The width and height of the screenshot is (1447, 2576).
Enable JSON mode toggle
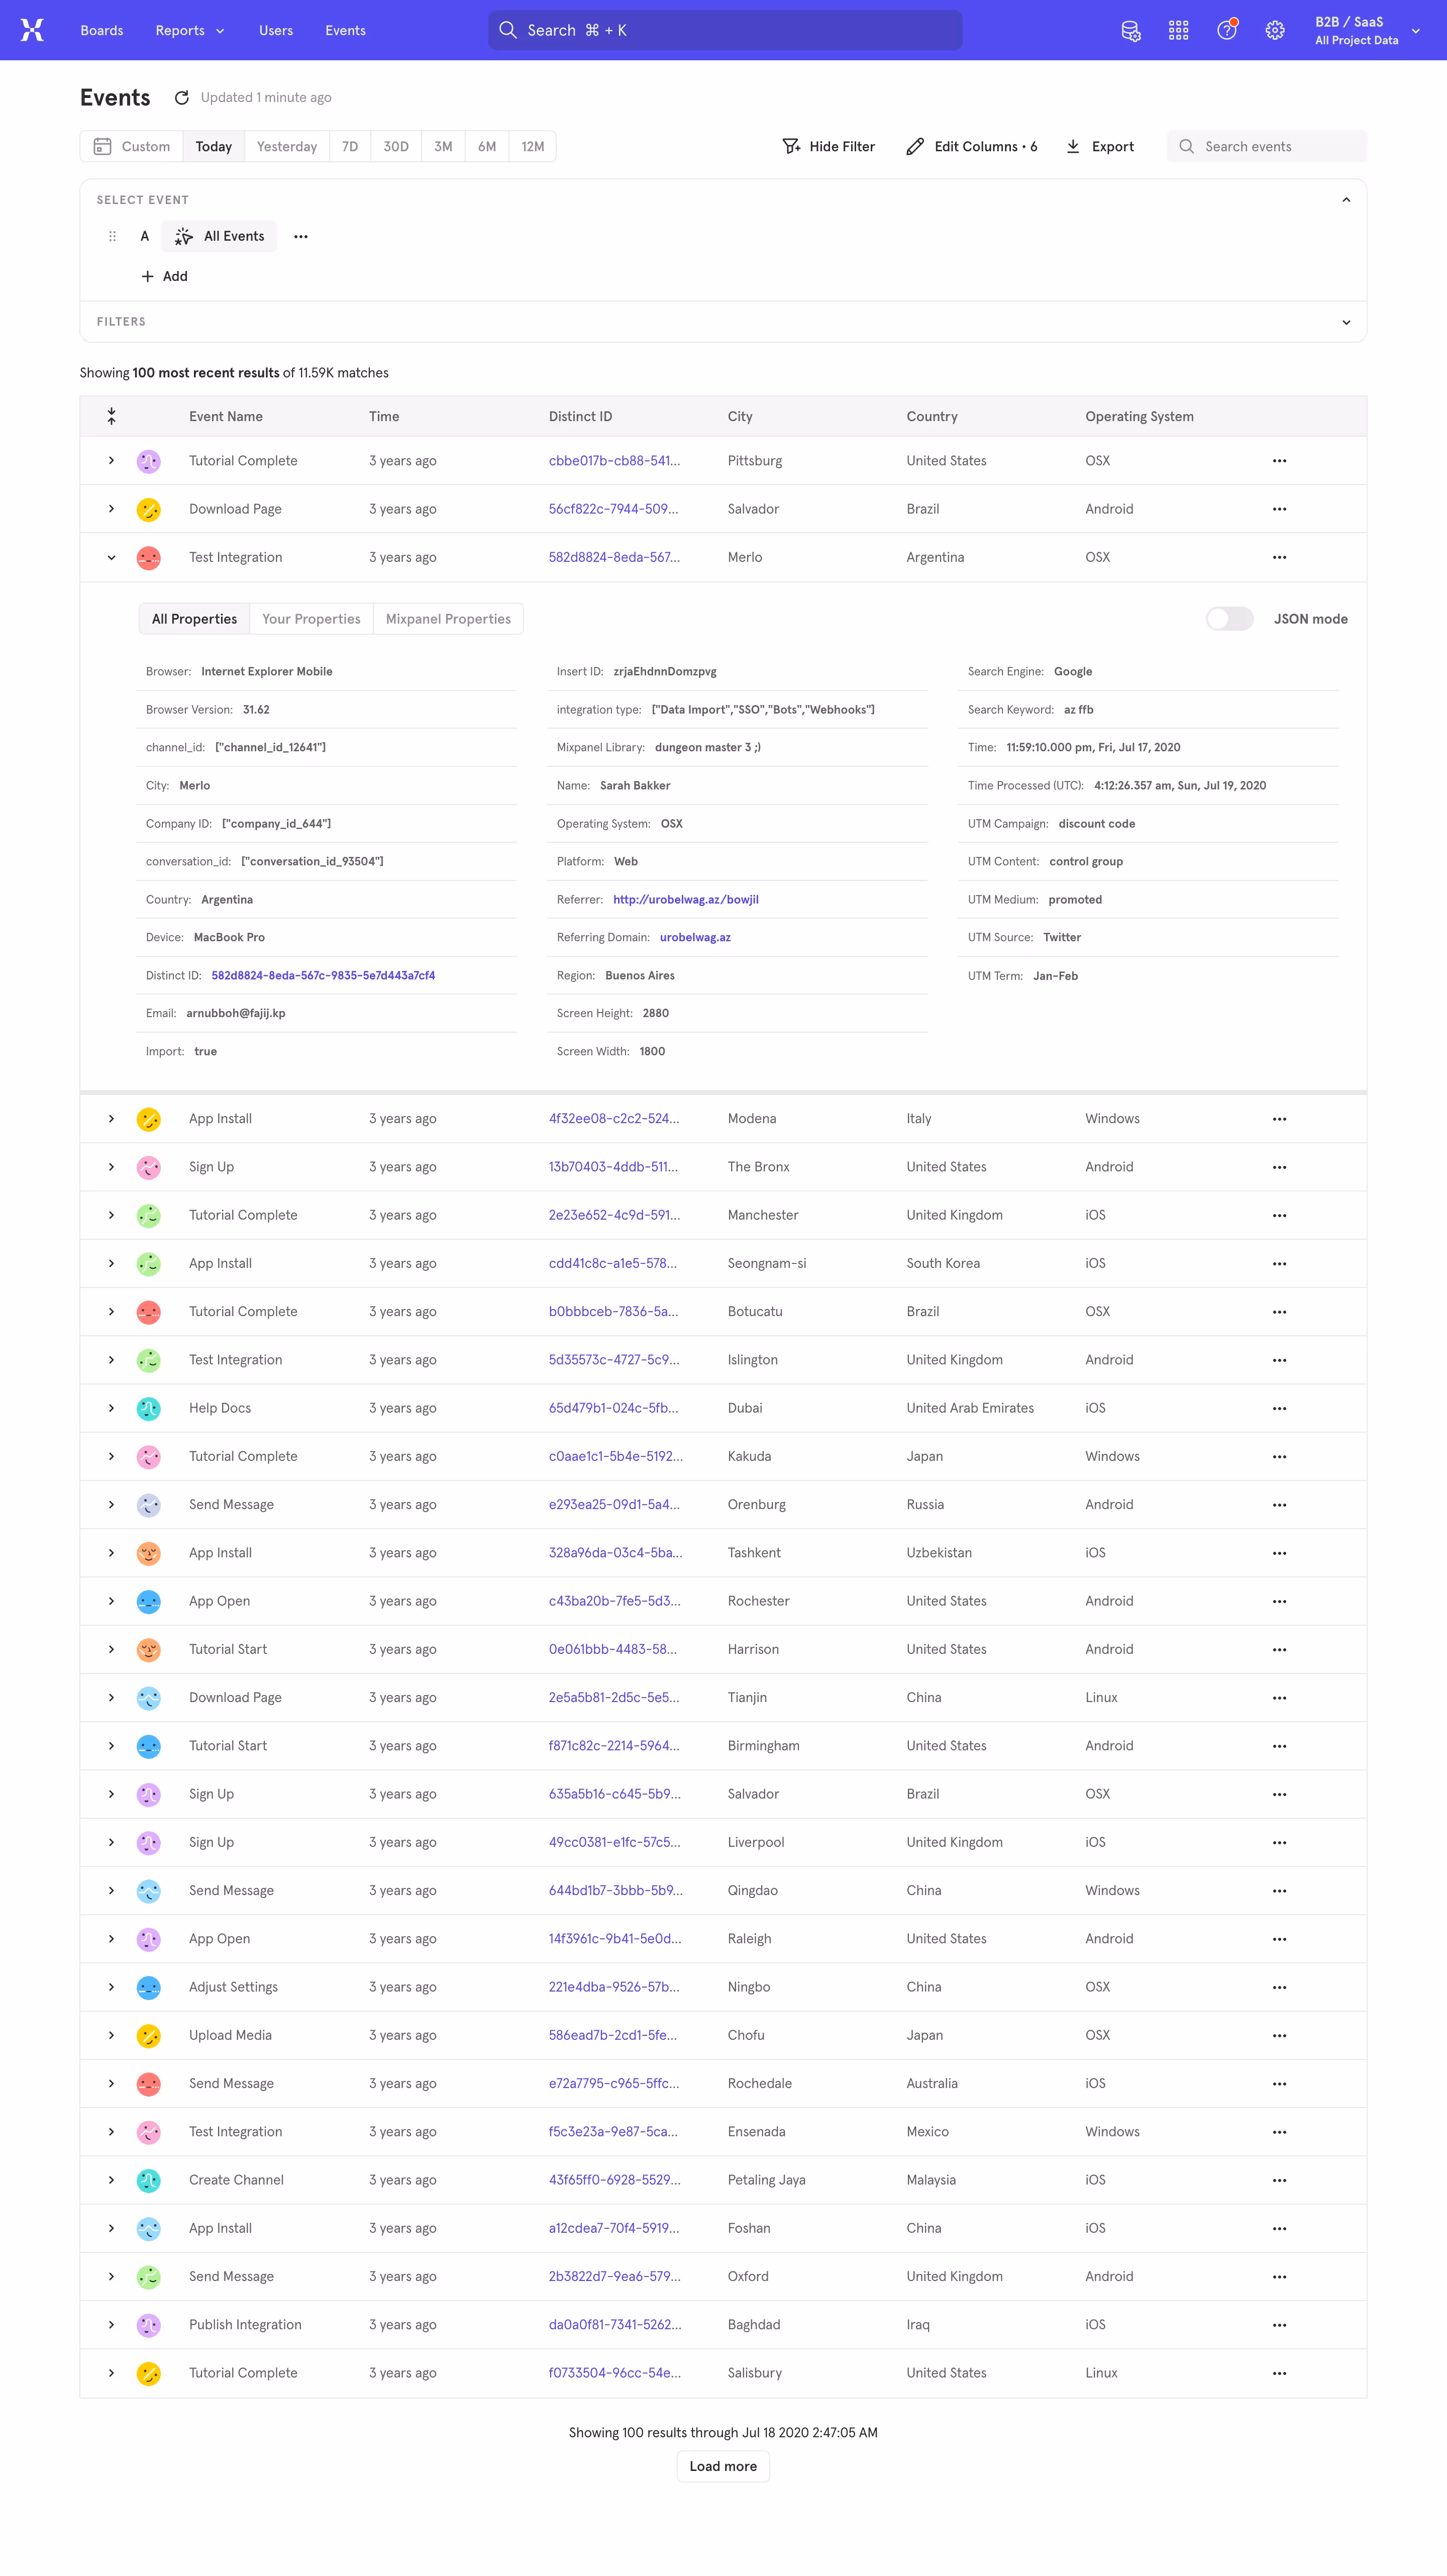pyautogui.click(x=1230, y=619)
